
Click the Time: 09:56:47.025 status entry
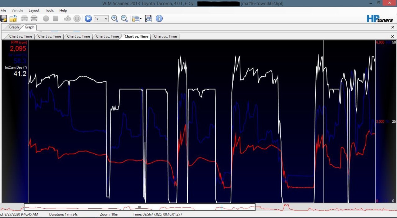[x=157, y=215]
